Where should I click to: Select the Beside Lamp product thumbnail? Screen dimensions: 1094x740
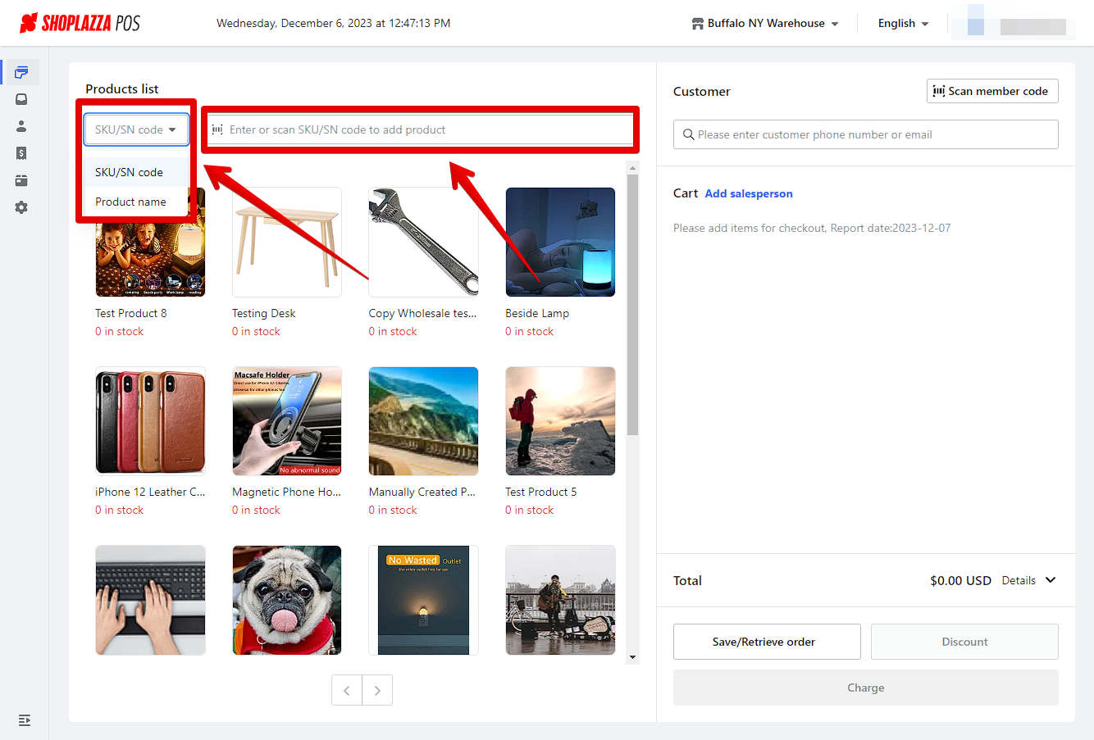click(x=560, y=242)
